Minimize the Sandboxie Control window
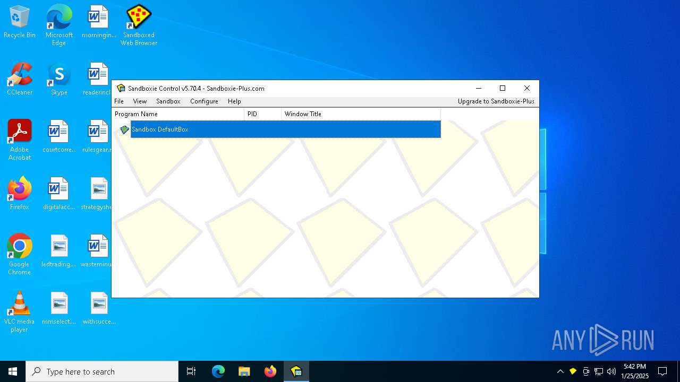The image size is (680, 382). tap(479, 89)
